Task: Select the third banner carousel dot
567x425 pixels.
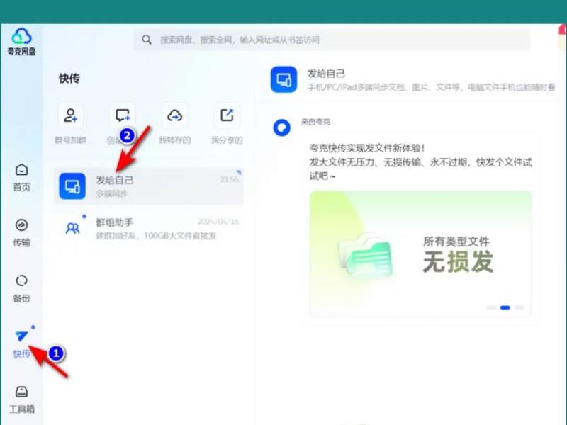Action: pyautogui.click(x=520, y=307)
